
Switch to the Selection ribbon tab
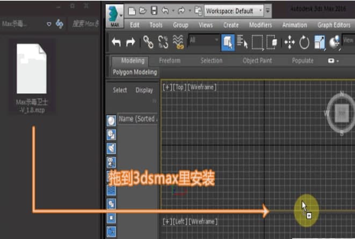(x=211, y=61)
